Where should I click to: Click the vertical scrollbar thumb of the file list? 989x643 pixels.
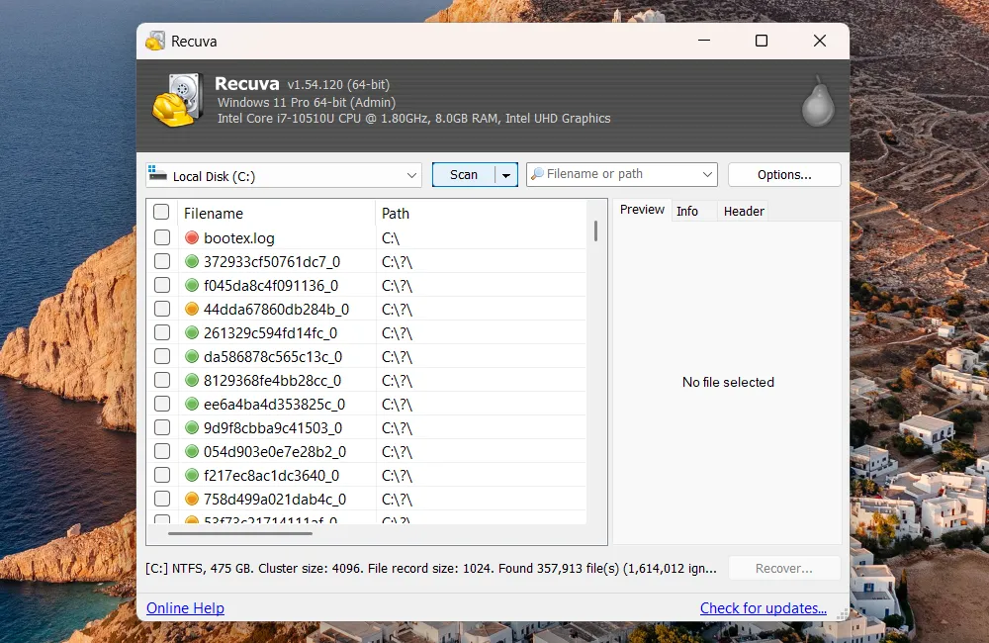[595, 230]
